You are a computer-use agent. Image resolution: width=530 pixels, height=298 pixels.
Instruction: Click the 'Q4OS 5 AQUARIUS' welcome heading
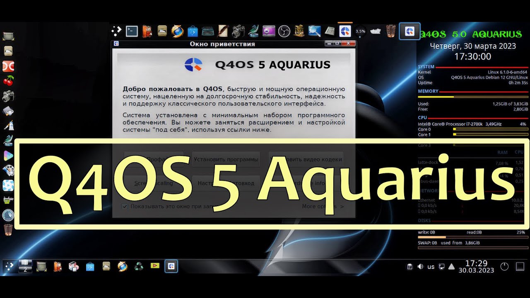pos(273,65)
